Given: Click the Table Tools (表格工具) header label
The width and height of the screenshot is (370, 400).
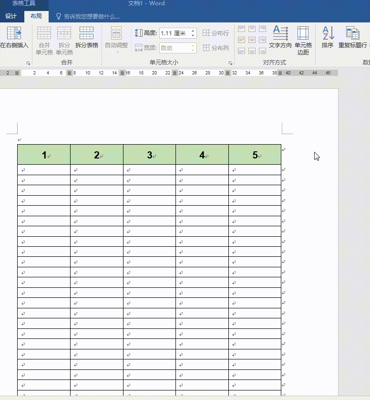Looking at the screenshot, I should 24,3.
